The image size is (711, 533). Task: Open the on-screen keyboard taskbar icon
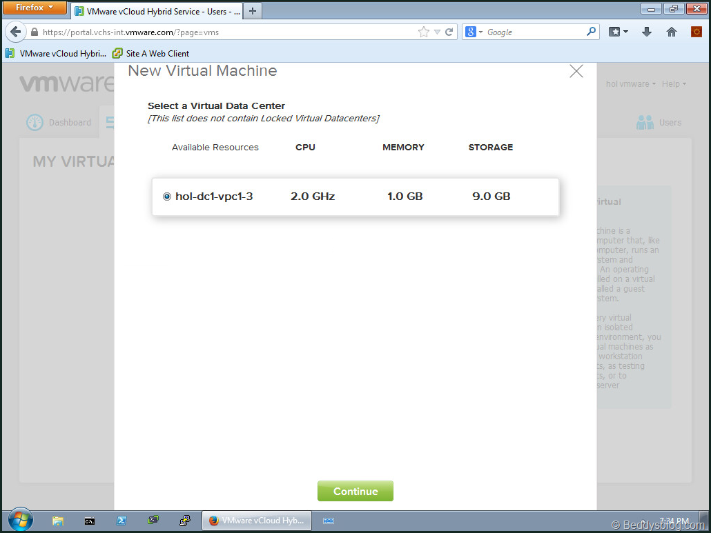(329, 521)
